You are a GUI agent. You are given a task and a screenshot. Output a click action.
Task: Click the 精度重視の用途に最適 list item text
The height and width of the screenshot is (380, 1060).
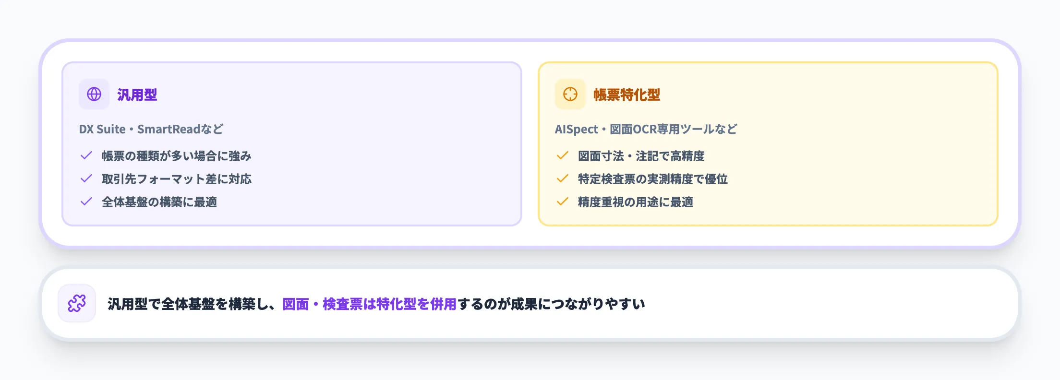(x=635, y=202)
